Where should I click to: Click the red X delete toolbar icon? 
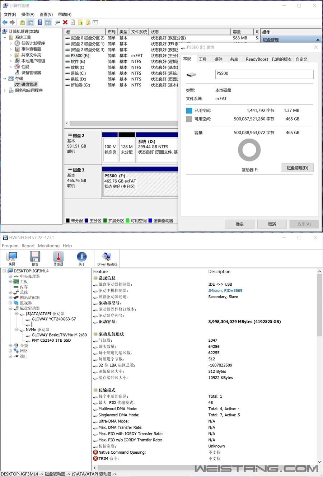click(x=65, y=22)
